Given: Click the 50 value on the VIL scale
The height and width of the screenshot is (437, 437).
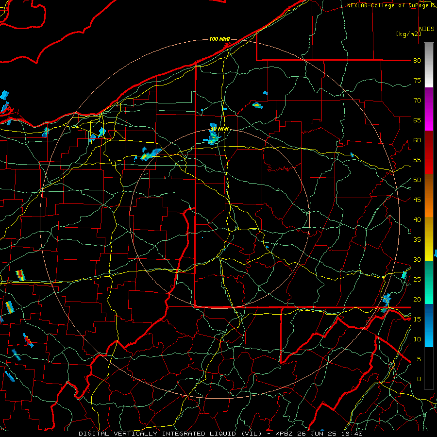Looking at the screenshot, I should coord(417,180).
